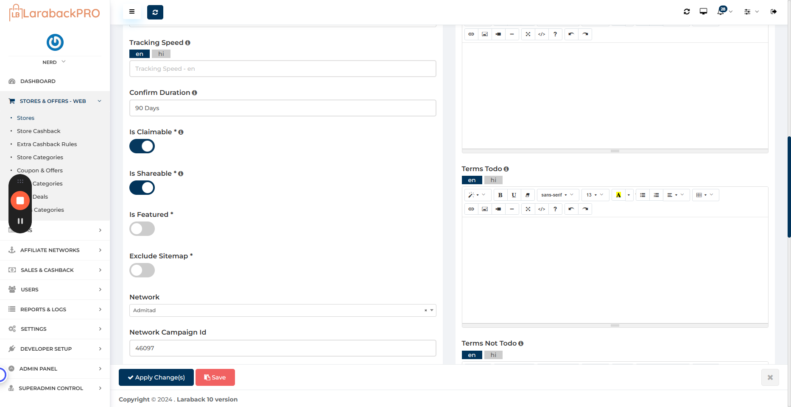
Task: Click the sync icon at top right
Action: 687,12
